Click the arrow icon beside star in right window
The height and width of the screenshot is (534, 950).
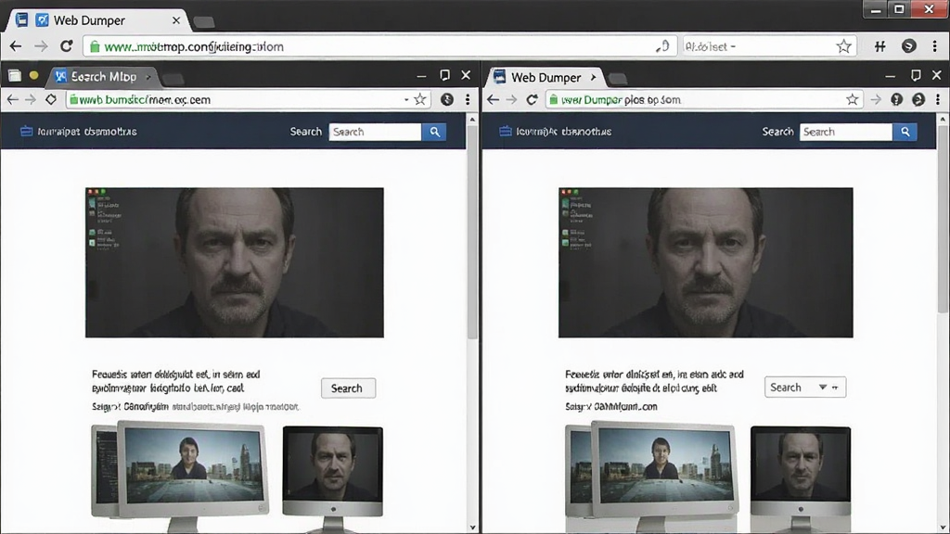pyautogui.click(x=876, y=99)
